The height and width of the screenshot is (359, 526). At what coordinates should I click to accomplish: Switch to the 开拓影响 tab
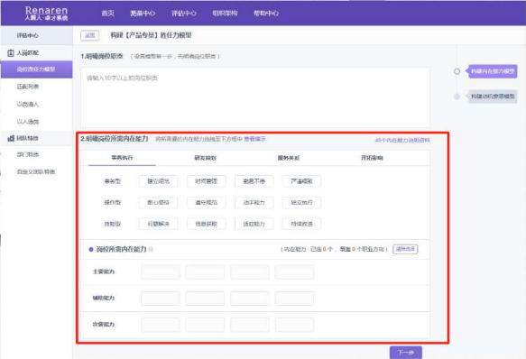[372, 158]
